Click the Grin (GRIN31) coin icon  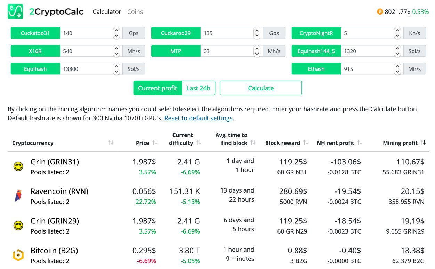(x=18, y=166)
